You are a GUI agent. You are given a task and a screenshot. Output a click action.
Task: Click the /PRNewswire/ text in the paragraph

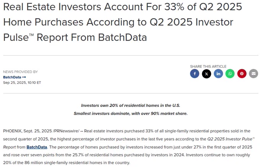[x=66, y=131]
